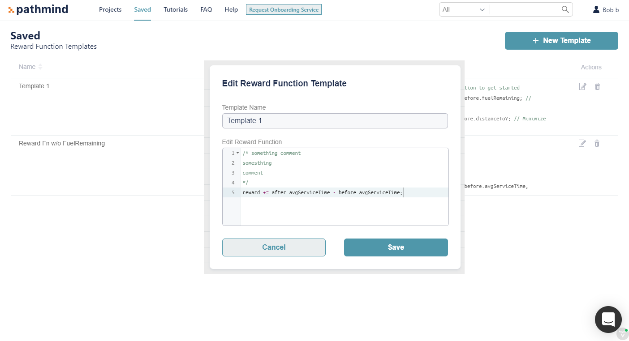This screenshot has height=341, width=629.
Task: Click the edit icon for Template 1
Action: 582,86
